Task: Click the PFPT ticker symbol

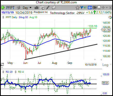Action: 10,8
